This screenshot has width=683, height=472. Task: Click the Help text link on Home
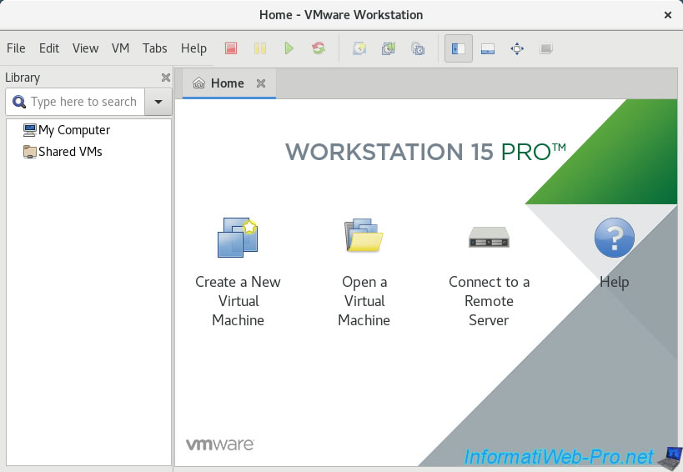(614, 282)
